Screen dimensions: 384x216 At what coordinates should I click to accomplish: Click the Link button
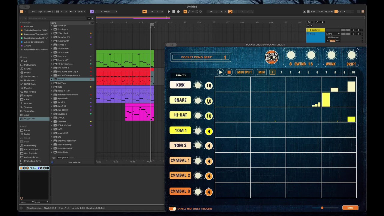tap(33, 11)
